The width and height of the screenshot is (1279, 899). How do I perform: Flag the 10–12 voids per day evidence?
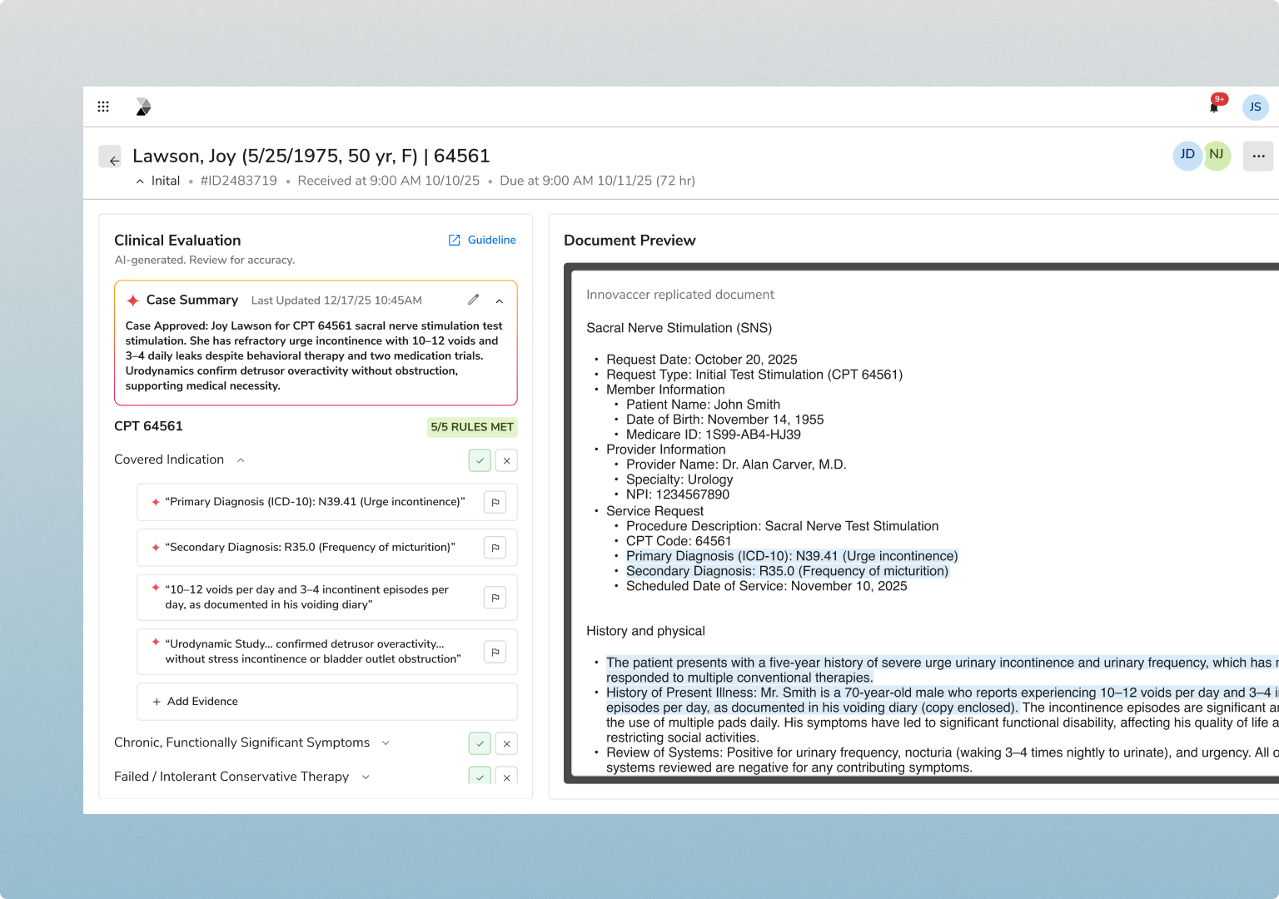pos(495,598)
